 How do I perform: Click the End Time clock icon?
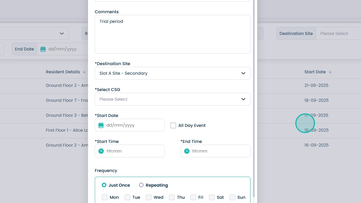[187, 151]
